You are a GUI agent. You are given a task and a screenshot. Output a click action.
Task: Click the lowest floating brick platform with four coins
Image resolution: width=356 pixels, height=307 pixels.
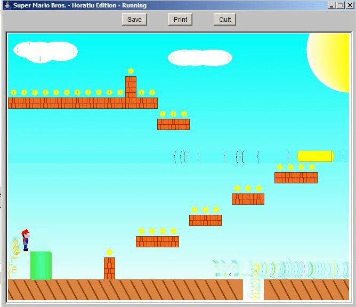(158, 241)
